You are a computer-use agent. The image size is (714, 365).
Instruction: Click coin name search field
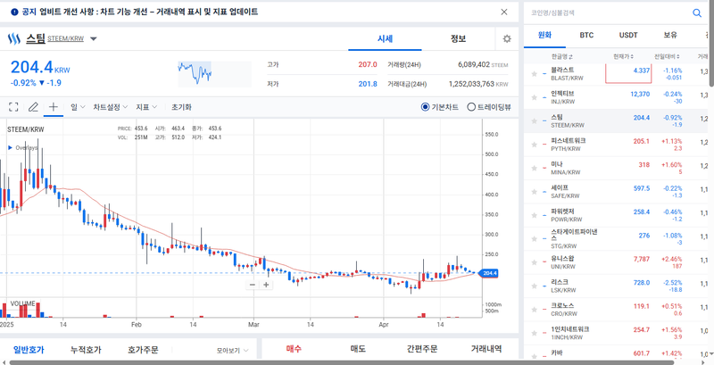pyautogui.click(x=608, y=13)
